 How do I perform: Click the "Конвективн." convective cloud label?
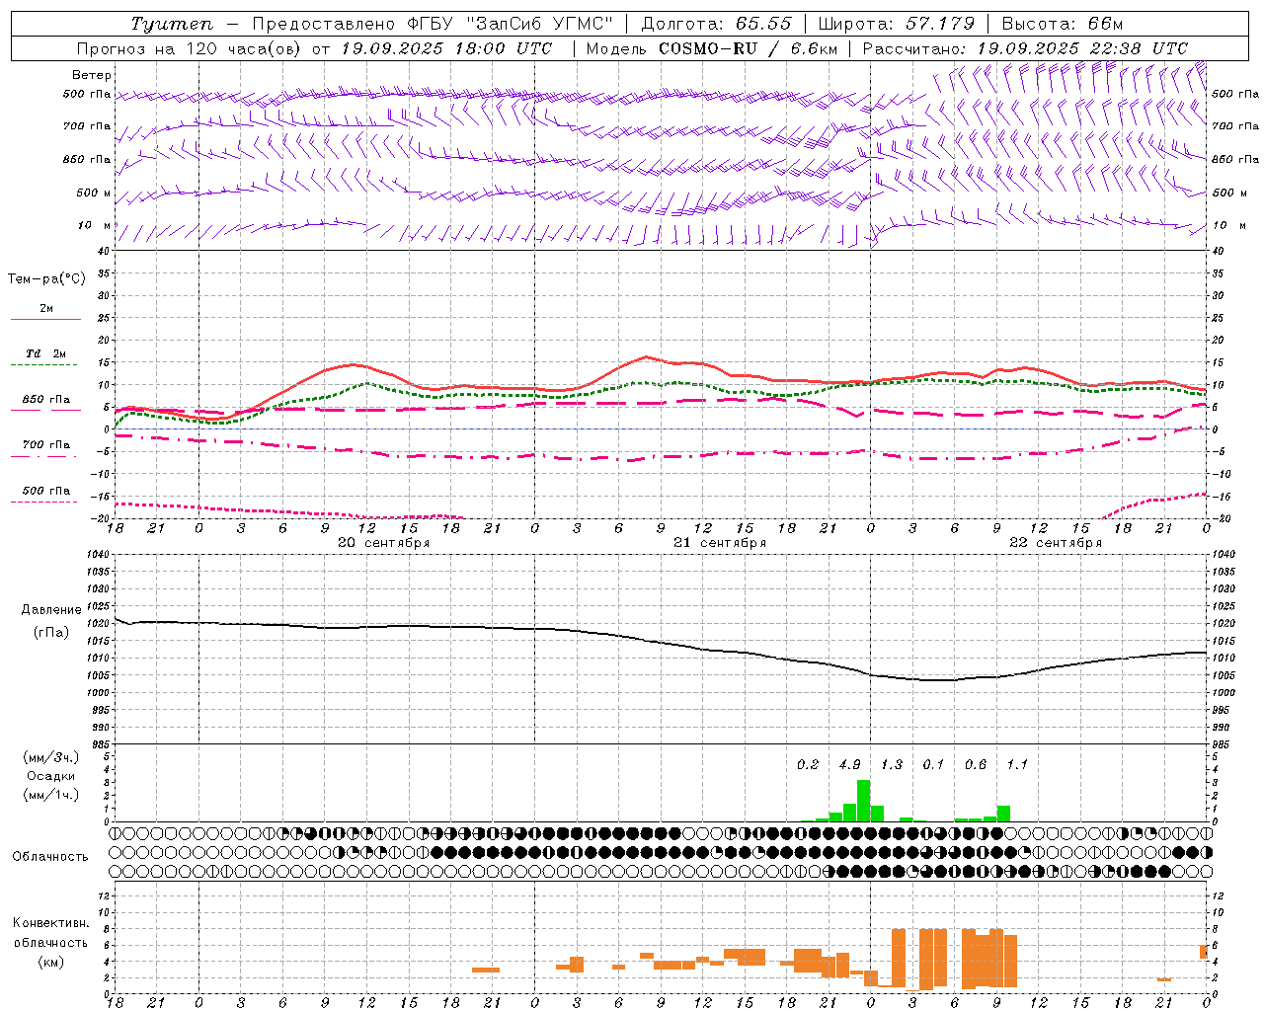[x=51, y=923]
